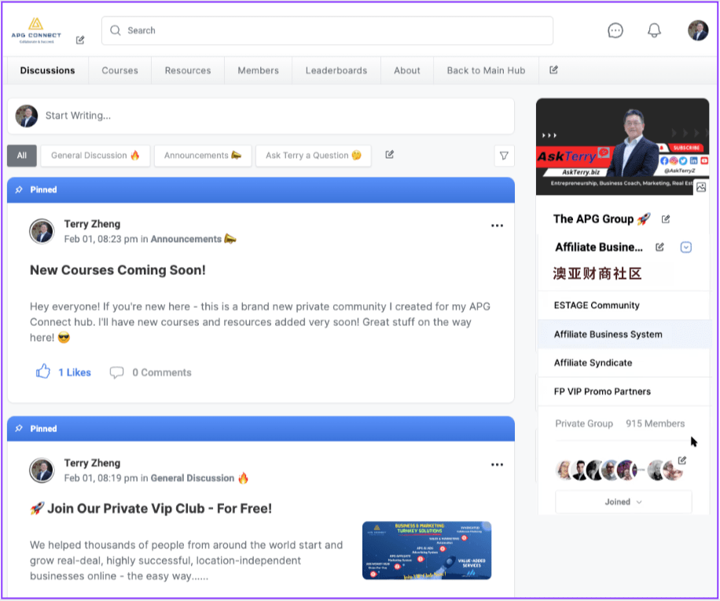Image resolution: width=720 pixels, height=601 pixels.
Task: Edit the navigation menu pencil icon
Action: point(553,70)
